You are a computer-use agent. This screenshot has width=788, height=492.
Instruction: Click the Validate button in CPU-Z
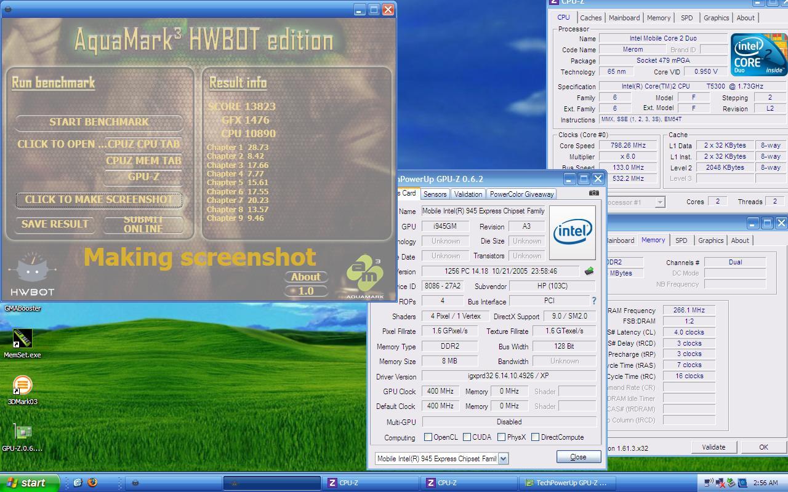(x=714, y=447)
